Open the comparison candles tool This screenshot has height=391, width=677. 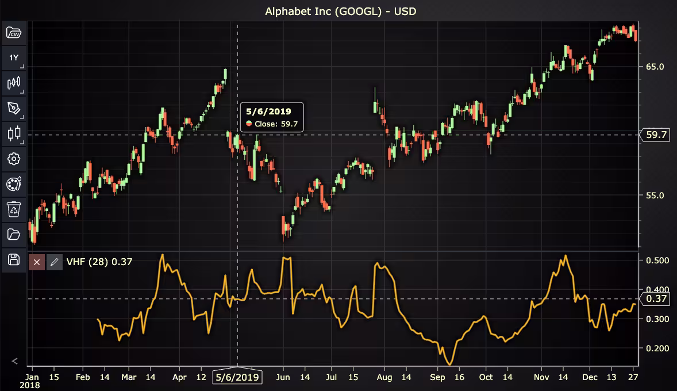pos(14,133)
